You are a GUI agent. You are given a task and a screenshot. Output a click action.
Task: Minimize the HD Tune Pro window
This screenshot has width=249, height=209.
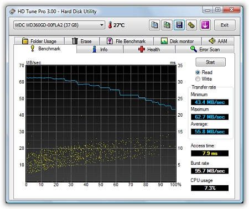click(x=207, y=10)
